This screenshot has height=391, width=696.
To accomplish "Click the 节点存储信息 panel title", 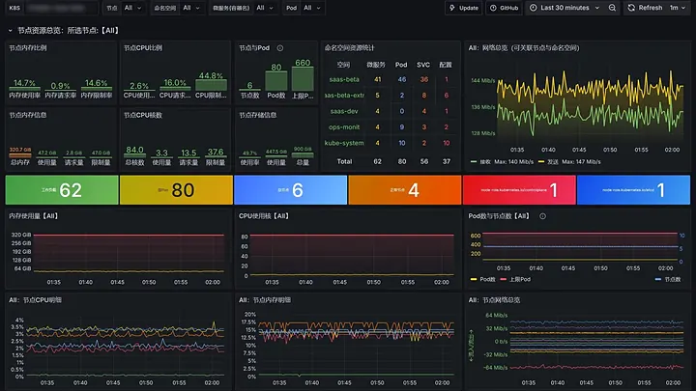I will [258, 115].
